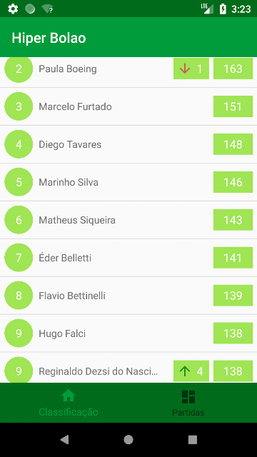
Task: Tap the Android back navigation button
Action: point(64,440)
